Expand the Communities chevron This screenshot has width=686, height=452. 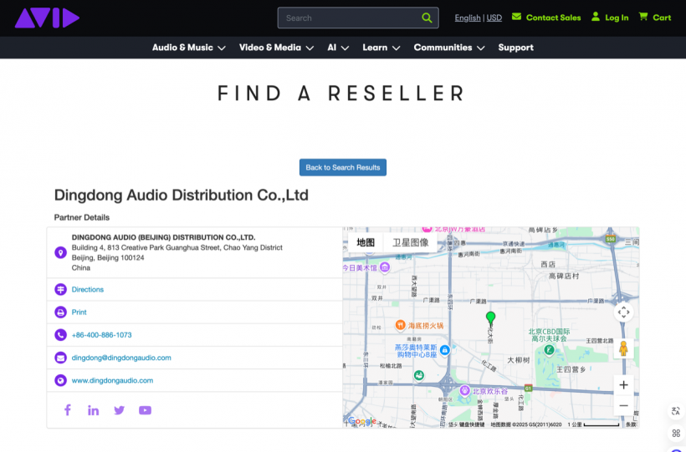[x=481, y=48]
